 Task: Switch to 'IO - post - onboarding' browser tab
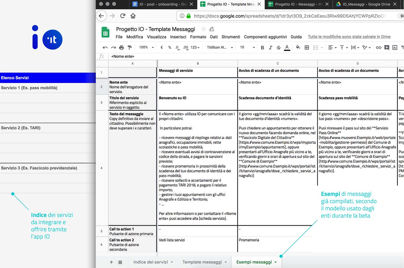point(163,4)
